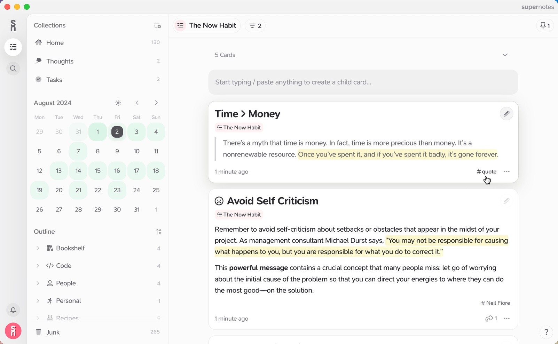Open the Tasks collection

click(54, 80)
